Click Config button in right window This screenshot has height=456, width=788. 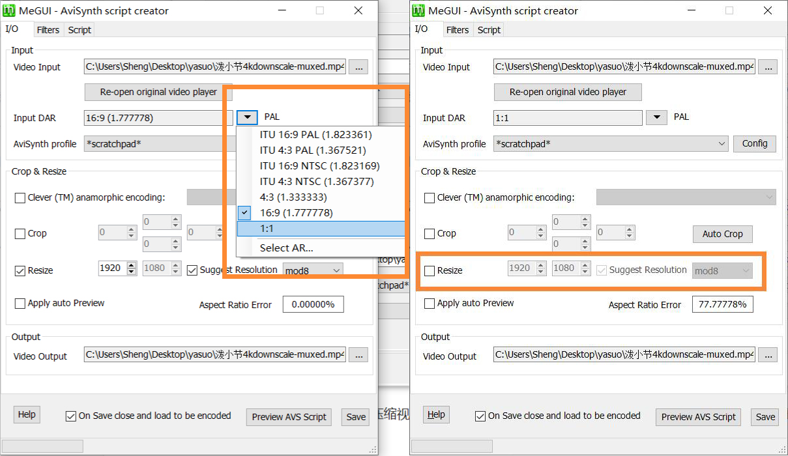point(755,143)
